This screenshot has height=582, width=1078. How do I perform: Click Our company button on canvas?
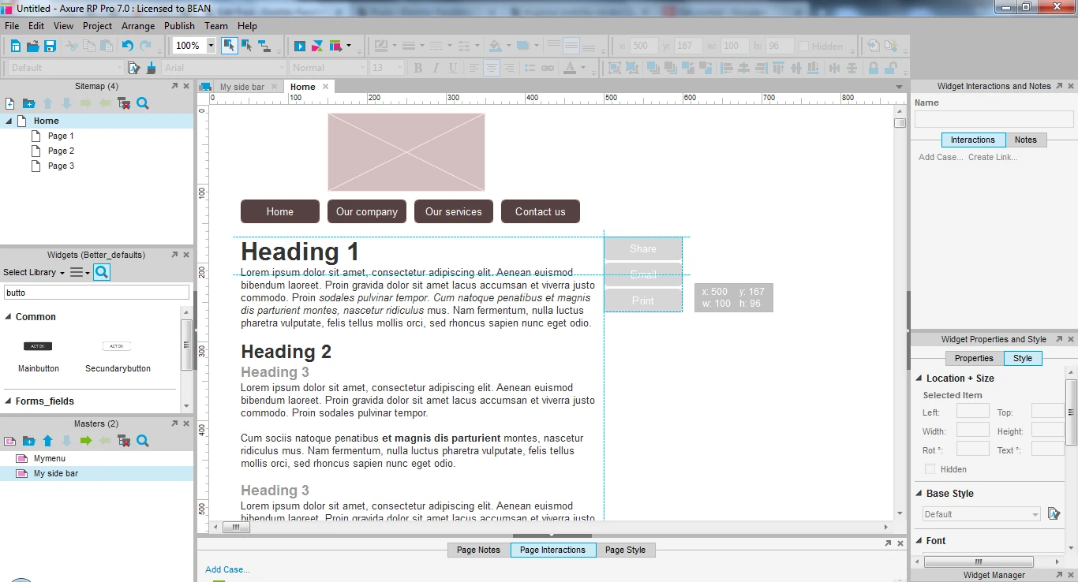(x=367, y=211)
